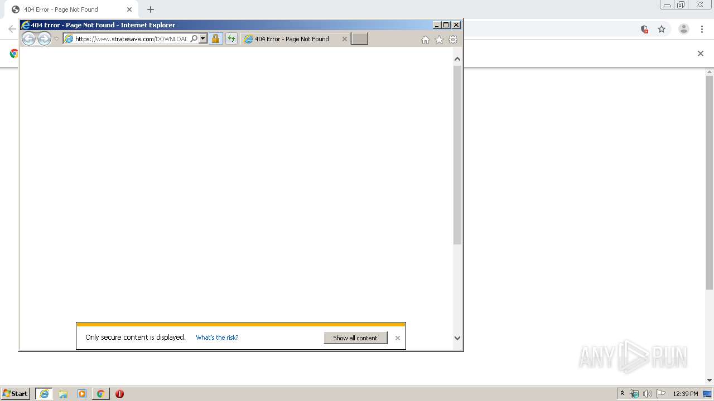
Task: Dismiss the secure content notification bar
Action: pos(398,338)
